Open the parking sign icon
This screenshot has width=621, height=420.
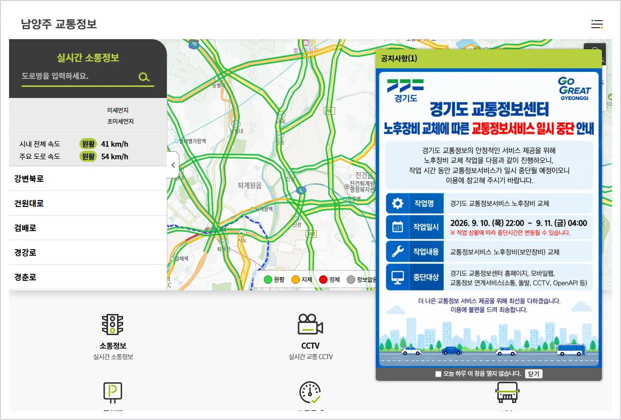click(x=113, y=392)
